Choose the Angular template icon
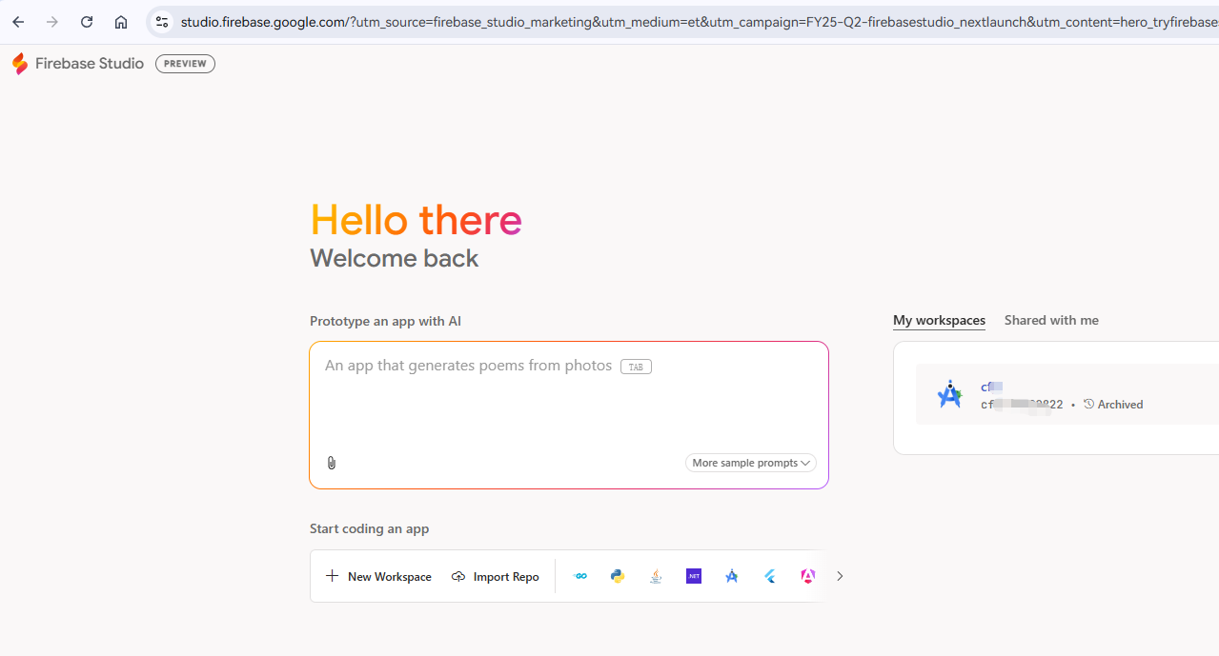This screenshot has height=656, width=1219. click(x=808, y=576)
